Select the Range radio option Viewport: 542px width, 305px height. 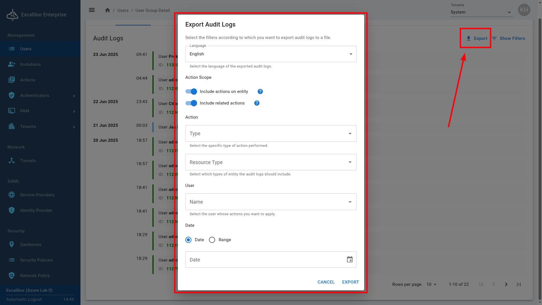tap(212, 240)
